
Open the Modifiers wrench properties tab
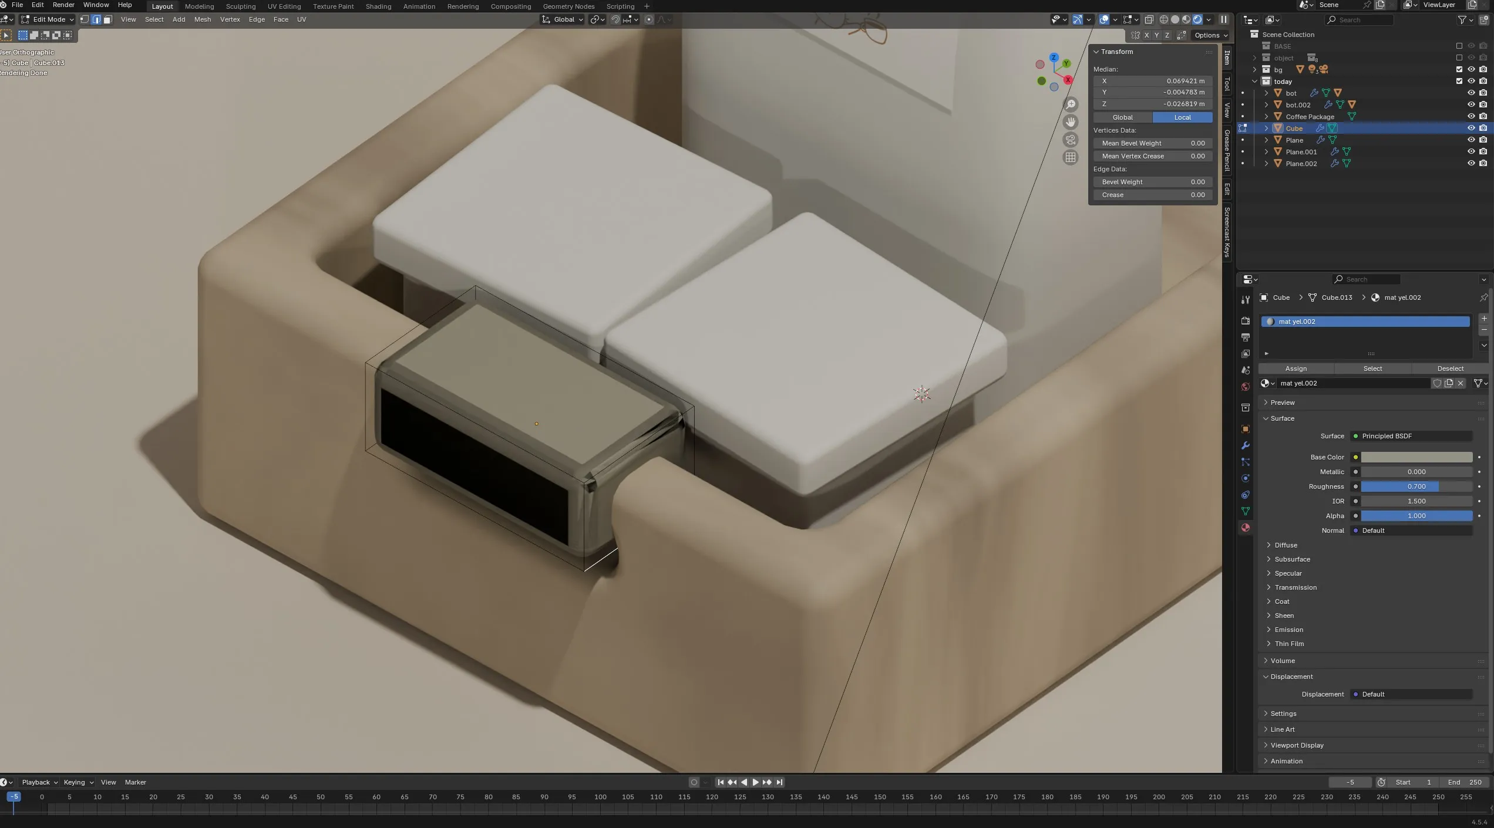1245,446
